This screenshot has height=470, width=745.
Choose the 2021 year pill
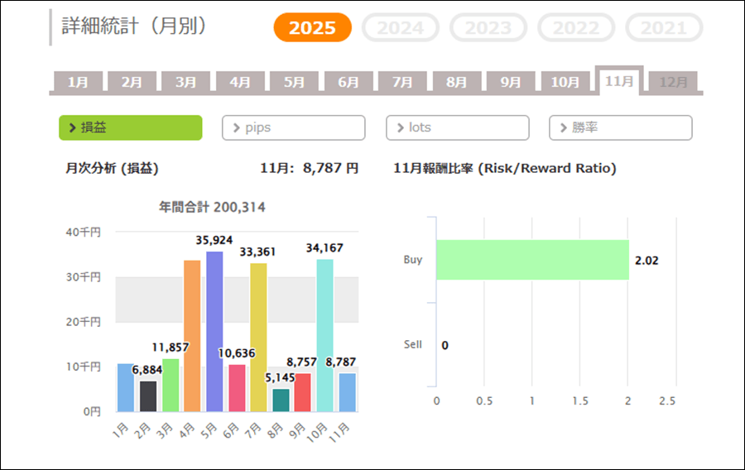click(x=664, y=28)
